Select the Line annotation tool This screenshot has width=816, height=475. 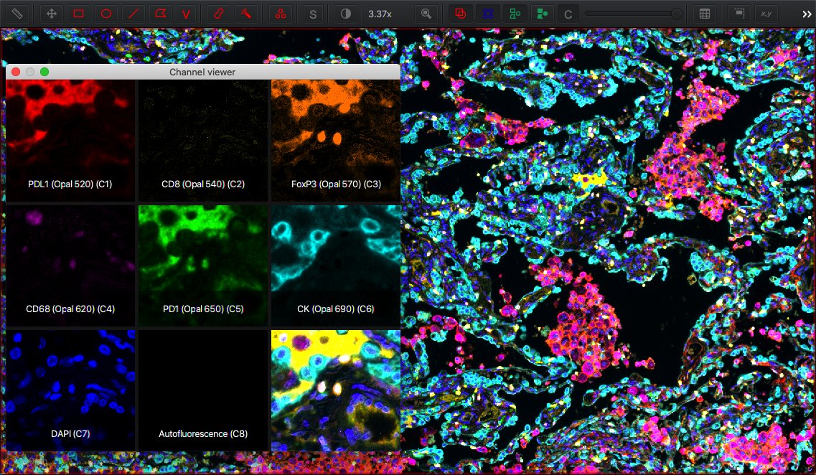(x=133, y=14)
